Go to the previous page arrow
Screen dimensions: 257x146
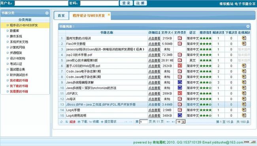[130, 122]
